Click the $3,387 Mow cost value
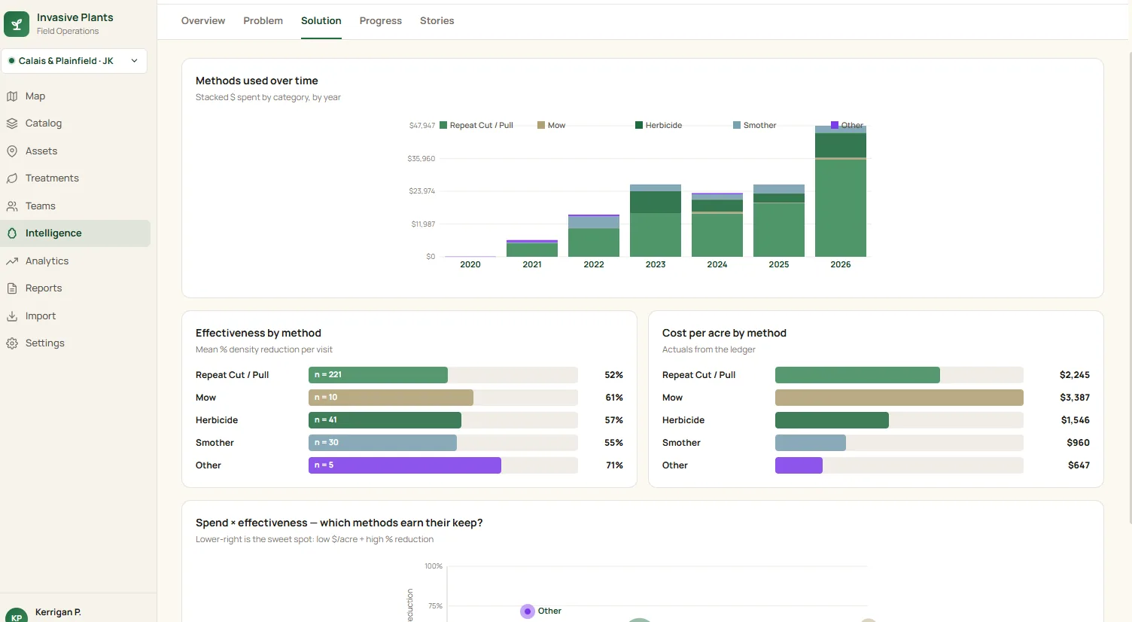 point(1075,398)
